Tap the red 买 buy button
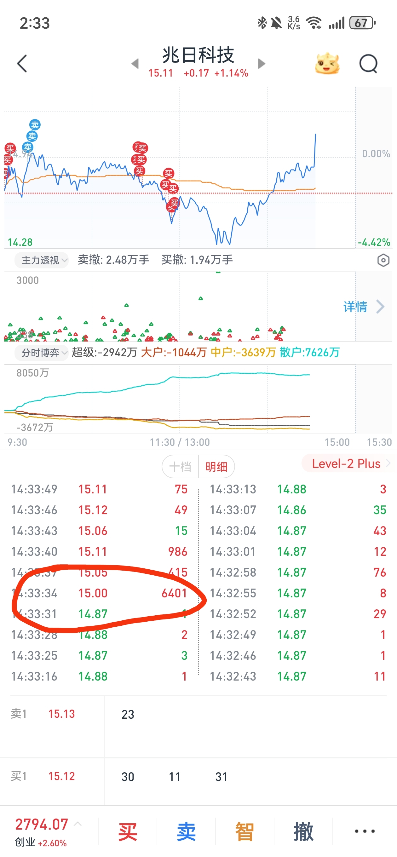The height and width of the screenshot is (857, 397). click(128, 831)
